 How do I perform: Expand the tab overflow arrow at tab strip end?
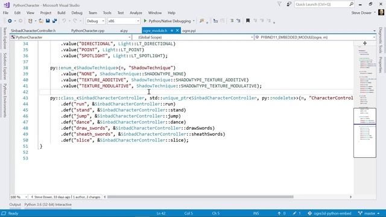[x=375, y=31]
